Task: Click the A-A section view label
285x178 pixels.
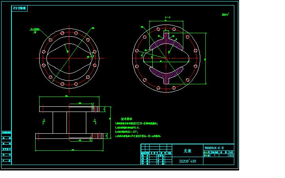Action: click(x=167, y=18)
